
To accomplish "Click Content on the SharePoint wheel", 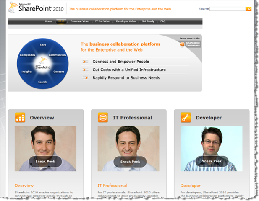I will (x=59, y=72).
